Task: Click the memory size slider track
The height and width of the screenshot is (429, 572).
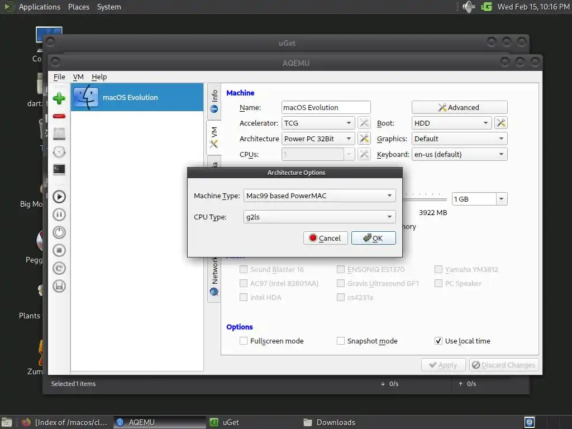Action: click(x=425, y=199)
